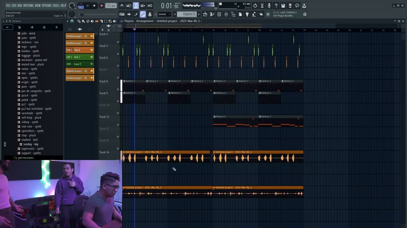Open the arrow left of Pattern 5
Screen dimensions: 407x228
coord(175,14)
